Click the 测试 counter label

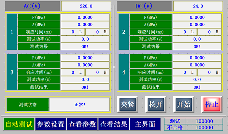[x=175, y=121]
